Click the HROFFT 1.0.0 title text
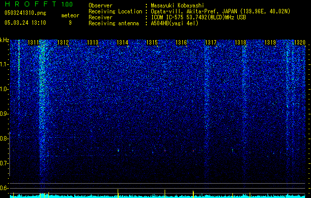Viewport: 311px width, 198px height. click(39, 4)
